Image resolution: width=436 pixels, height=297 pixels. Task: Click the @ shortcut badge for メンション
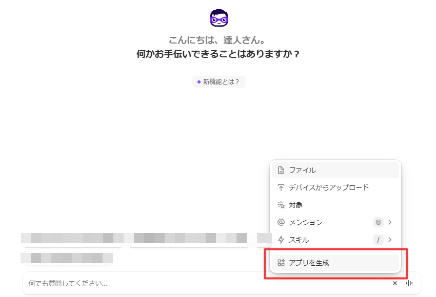379,222
